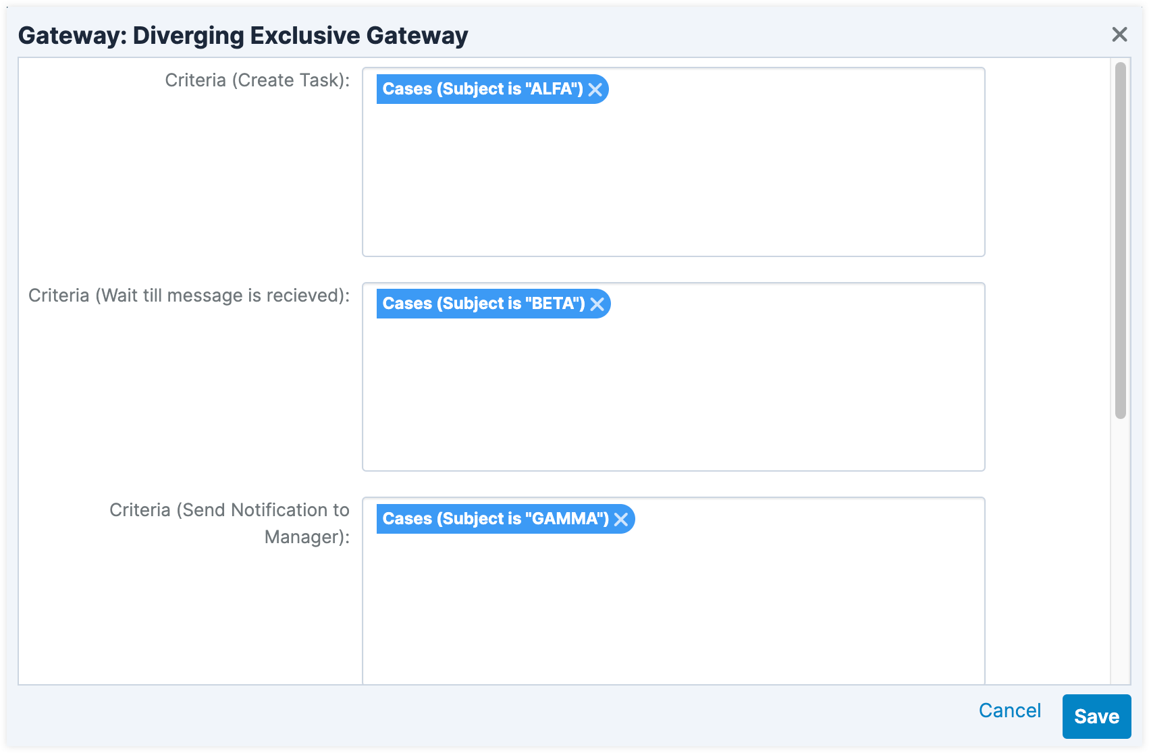Click the Gateway dialog title text
This screenshot has height=753, width=1149.
pyautogui.click(x=243, y=35)
